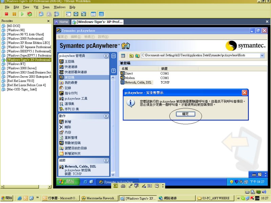Switch to Macromedia Fireworks taskbar button
The width and height of the screenshot is (271, 203).
(x=99, y=198)
